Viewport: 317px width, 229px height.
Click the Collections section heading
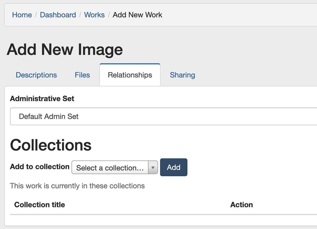click(51, 145)
